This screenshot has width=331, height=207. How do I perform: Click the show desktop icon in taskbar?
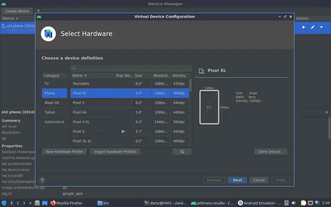(45, 203)
